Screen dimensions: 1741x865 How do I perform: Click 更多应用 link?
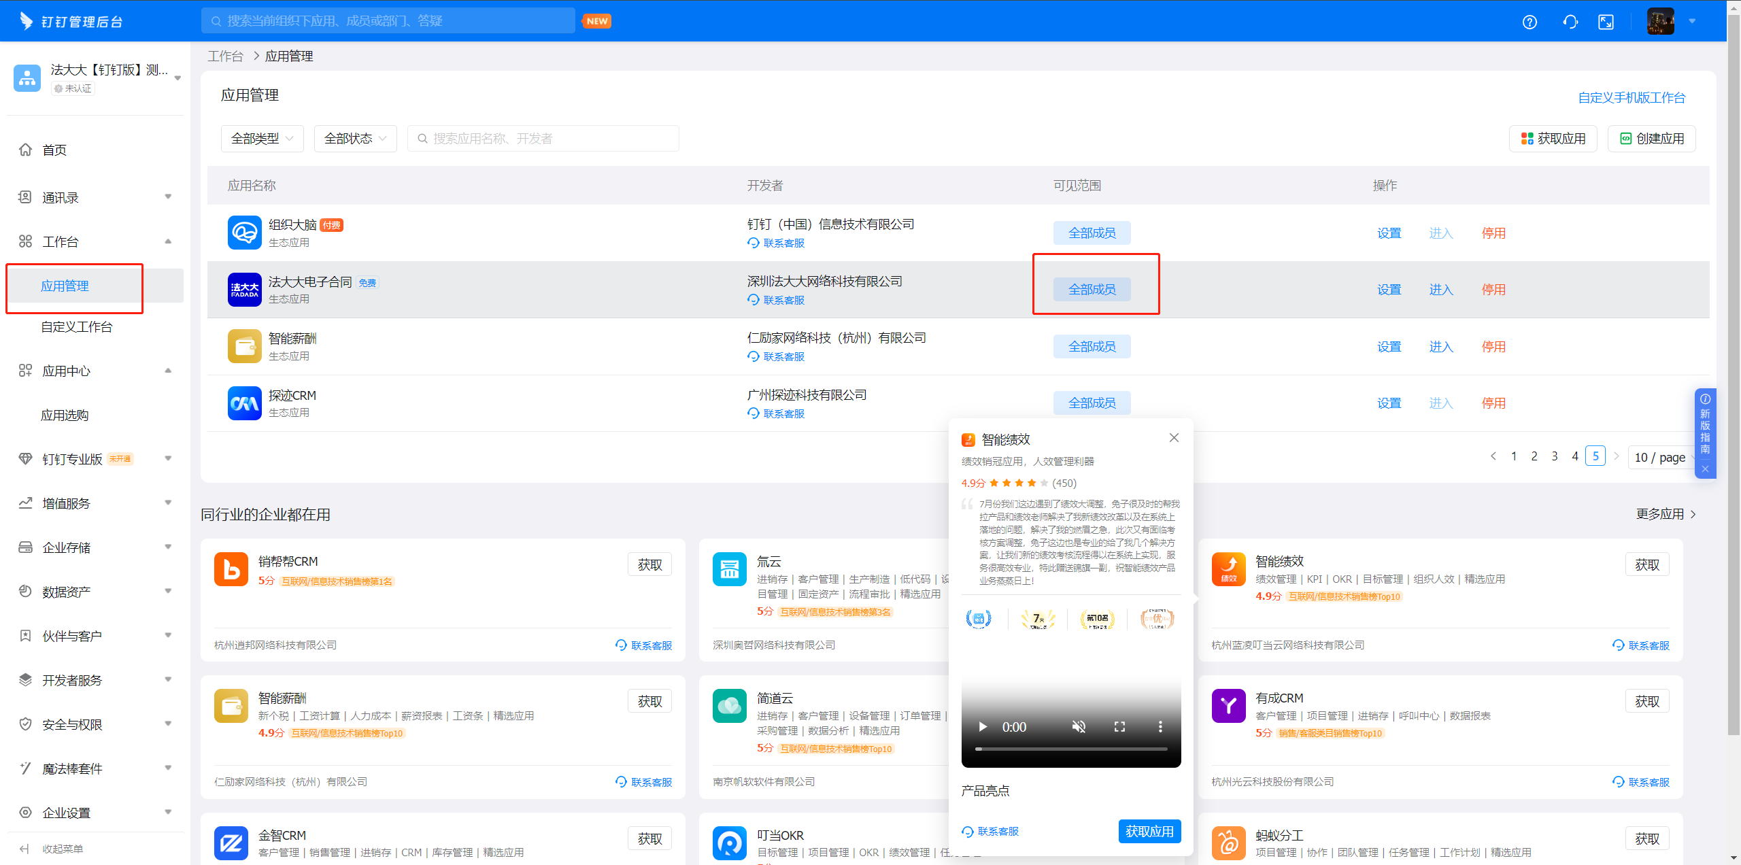1666,514
